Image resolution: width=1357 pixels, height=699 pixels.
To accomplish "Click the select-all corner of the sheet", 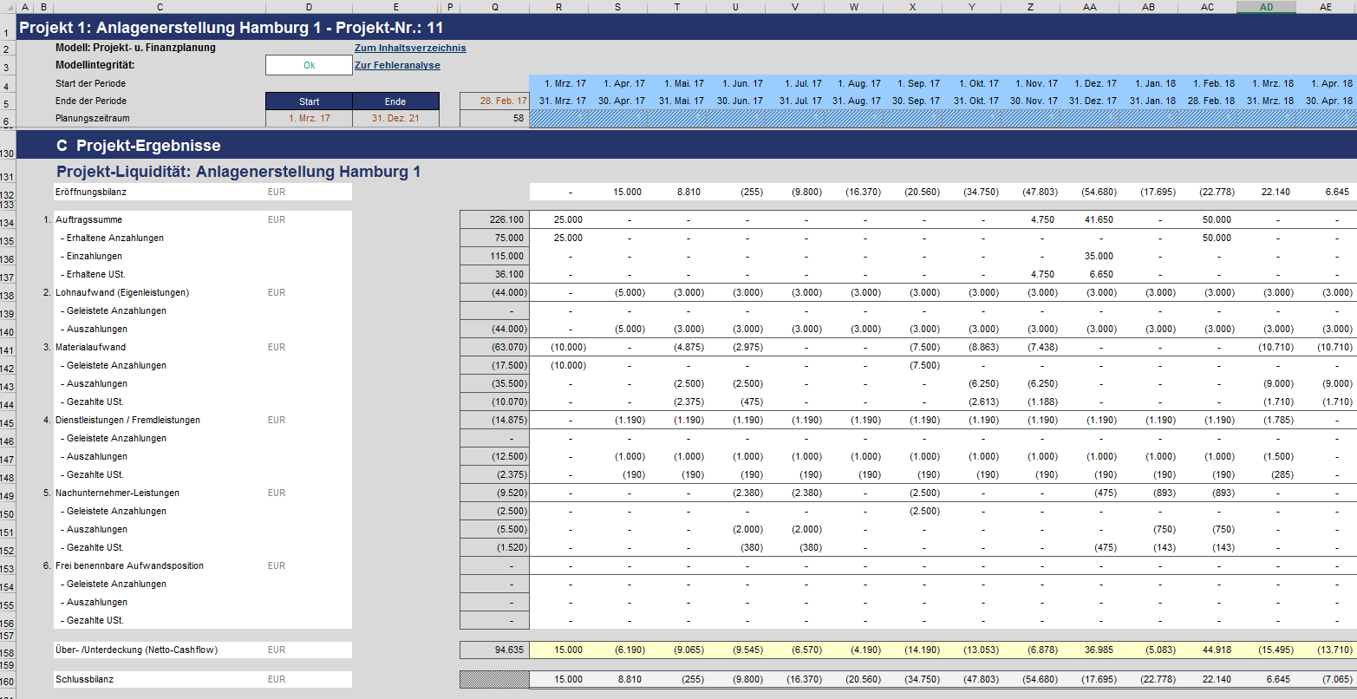I will pyautogui.click(x=8, y=7).
